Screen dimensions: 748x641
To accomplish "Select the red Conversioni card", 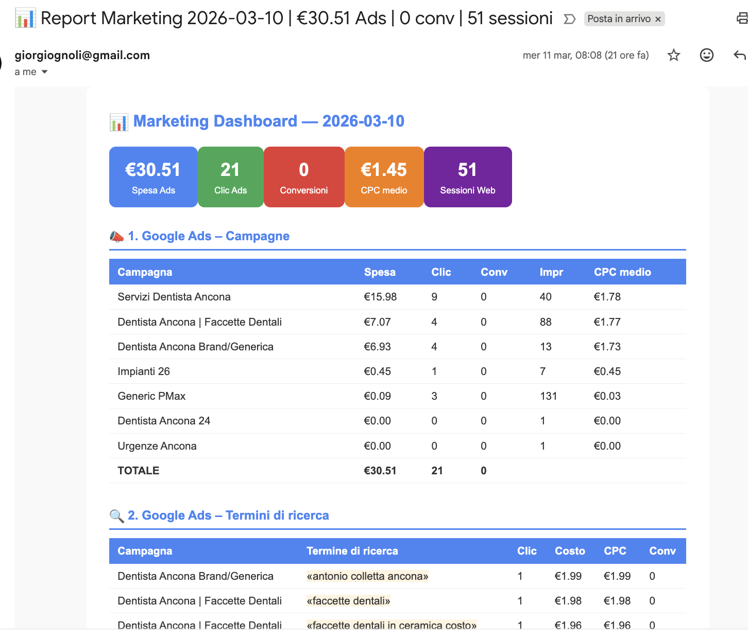I will pyautogui.click(x=303, y=177).
